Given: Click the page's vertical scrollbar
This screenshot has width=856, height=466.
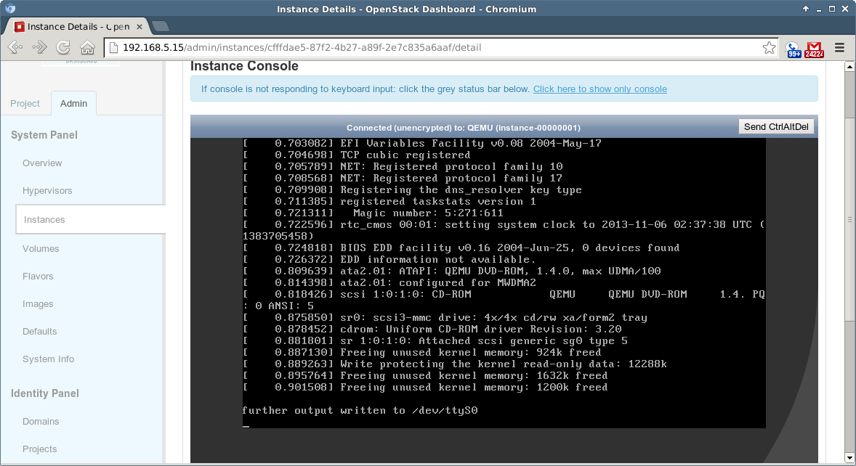Looking at the screenshot, I should pyautogui.click(x=849, y=218).
